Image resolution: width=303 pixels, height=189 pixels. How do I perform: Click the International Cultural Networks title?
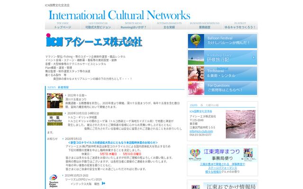pyautogui.click(x=119, y=15)
